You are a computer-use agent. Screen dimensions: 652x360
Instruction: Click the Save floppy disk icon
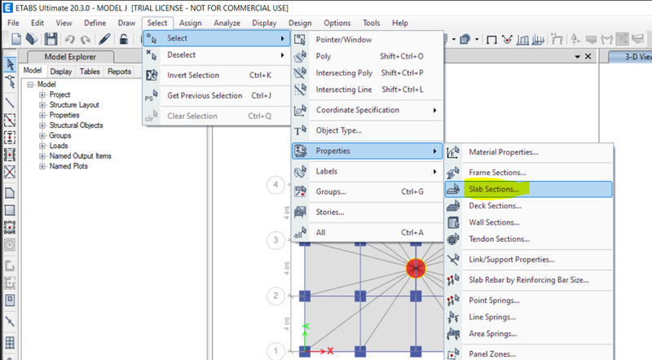click(x=51, y=39)
